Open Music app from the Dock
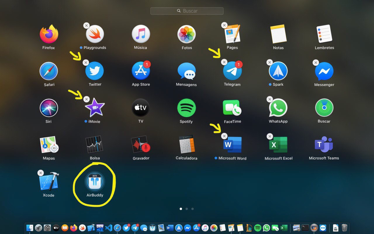Image resolution: width=374 pixels, height=234 pixels. tap(205, 228)
